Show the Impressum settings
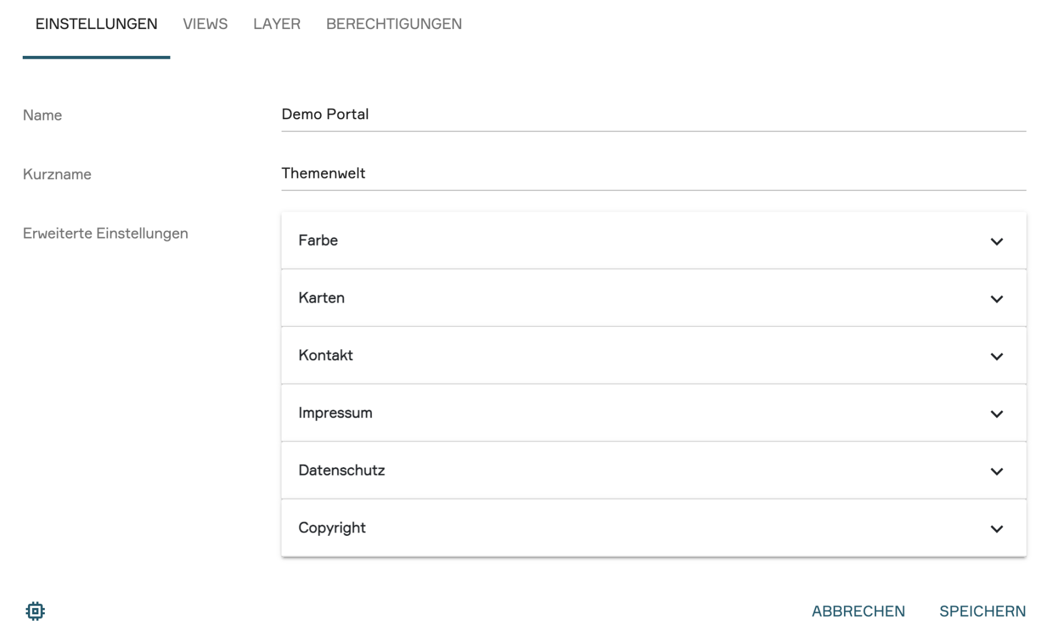This screenshot has height=637, width=1047. 582,413
